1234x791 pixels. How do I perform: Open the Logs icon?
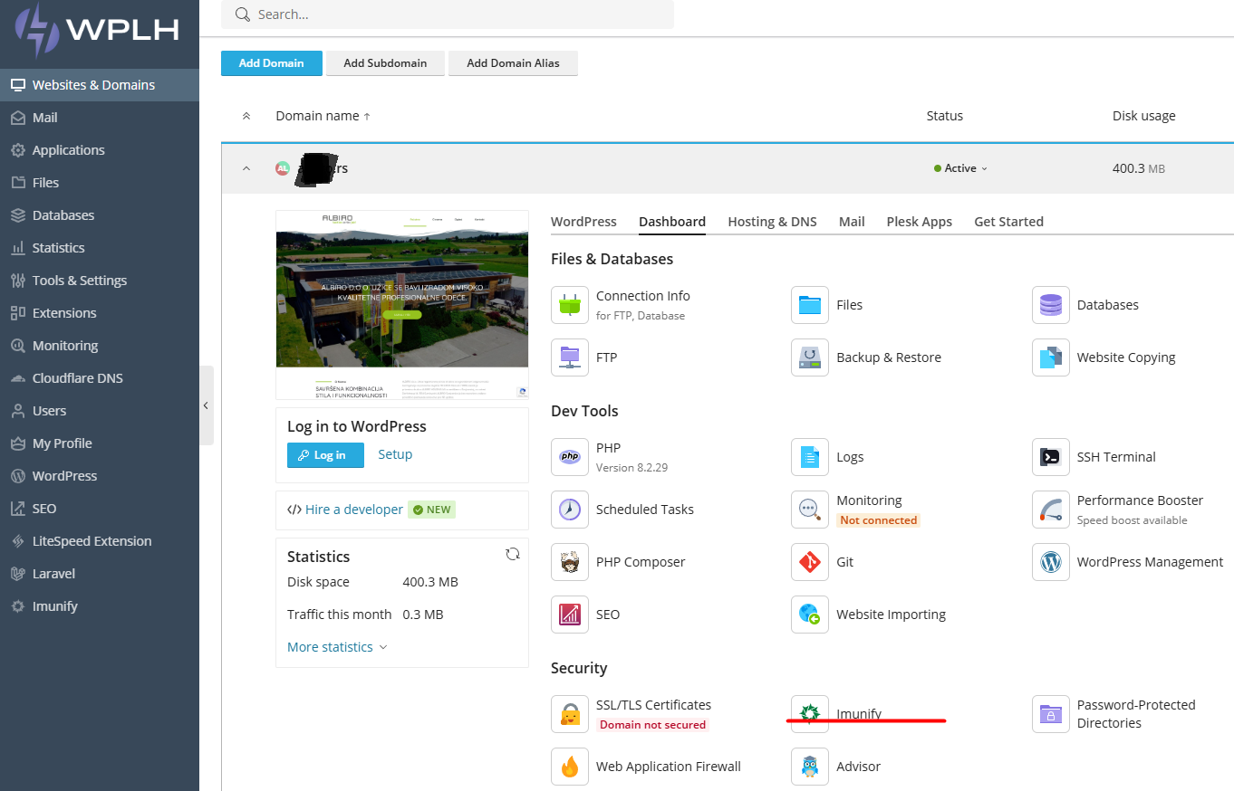810,457
